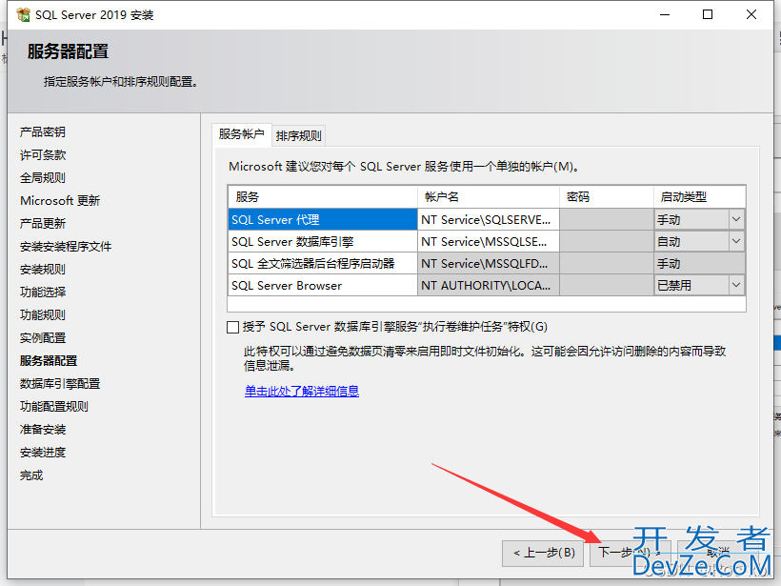781x586 pixels.
Task: Maximize the SQL Server 2019 安装 window
Action: point(708,14)
